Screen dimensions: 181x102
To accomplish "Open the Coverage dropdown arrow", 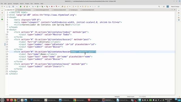I will click(45, 7).
